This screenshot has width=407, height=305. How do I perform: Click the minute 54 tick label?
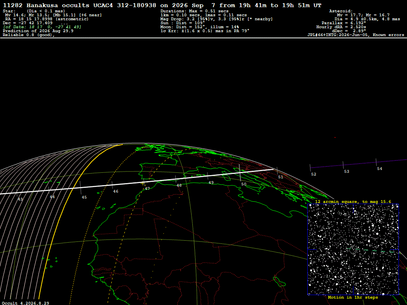(380, 168)
